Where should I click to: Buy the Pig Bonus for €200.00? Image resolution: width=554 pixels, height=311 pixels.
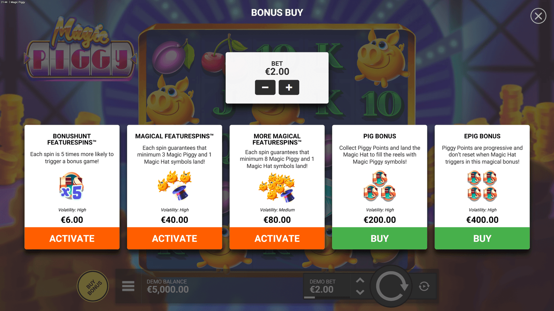click(379, 238)
